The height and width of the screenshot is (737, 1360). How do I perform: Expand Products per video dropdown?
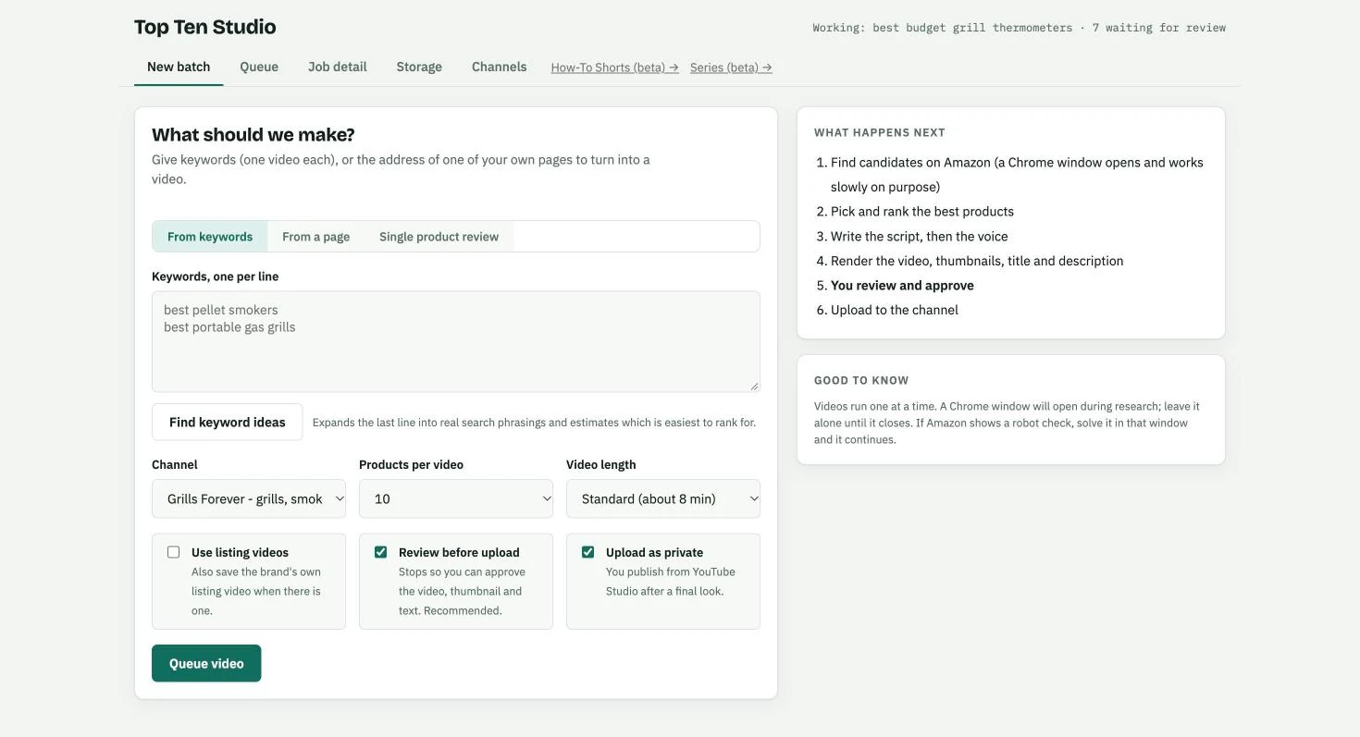coord(456,498)
